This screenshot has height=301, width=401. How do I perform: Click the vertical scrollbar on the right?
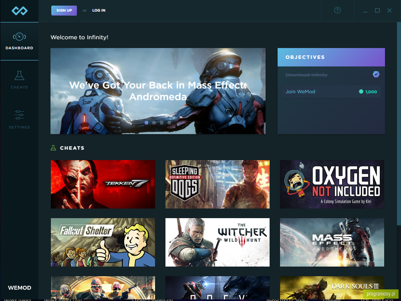(399, 124)
